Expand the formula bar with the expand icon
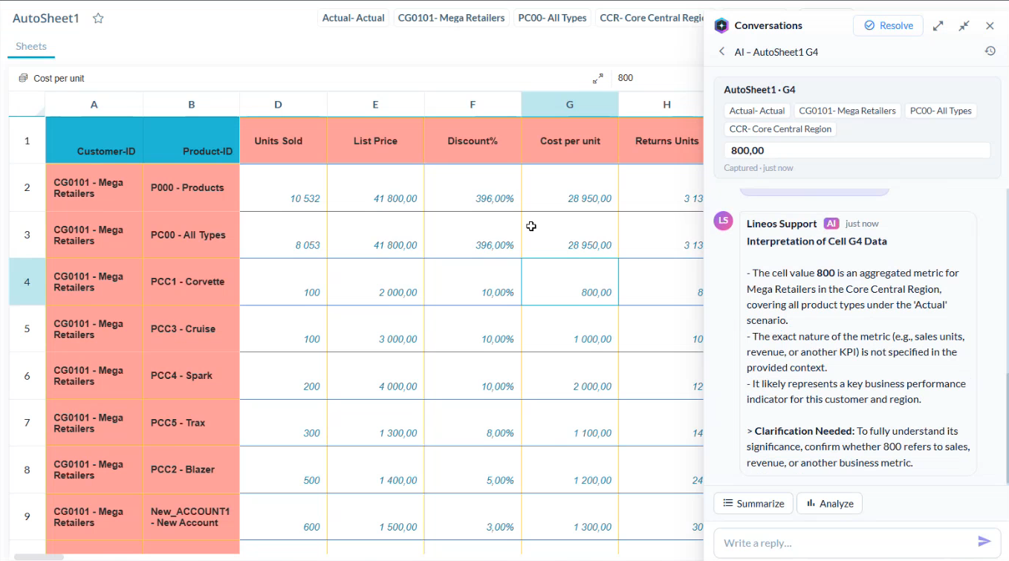1009x561 pixels. 598,78
